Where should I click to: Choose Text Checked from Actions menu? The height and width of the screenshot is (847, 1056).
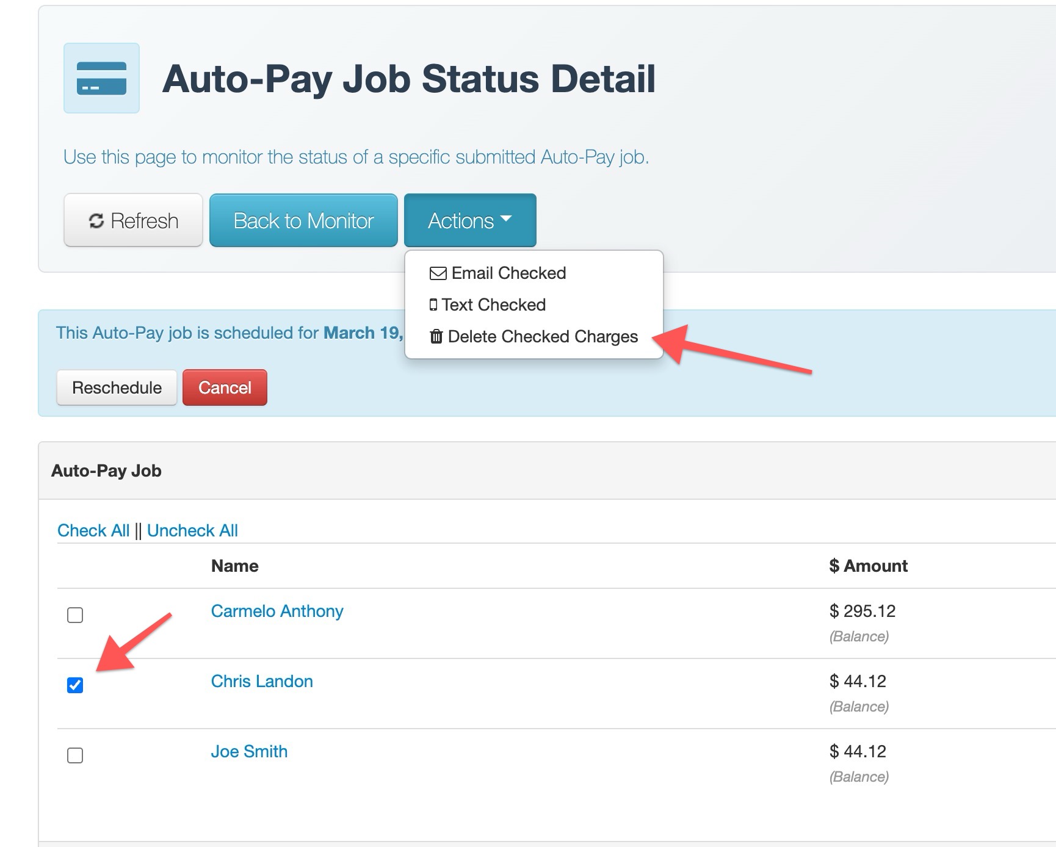click(488, 305)
